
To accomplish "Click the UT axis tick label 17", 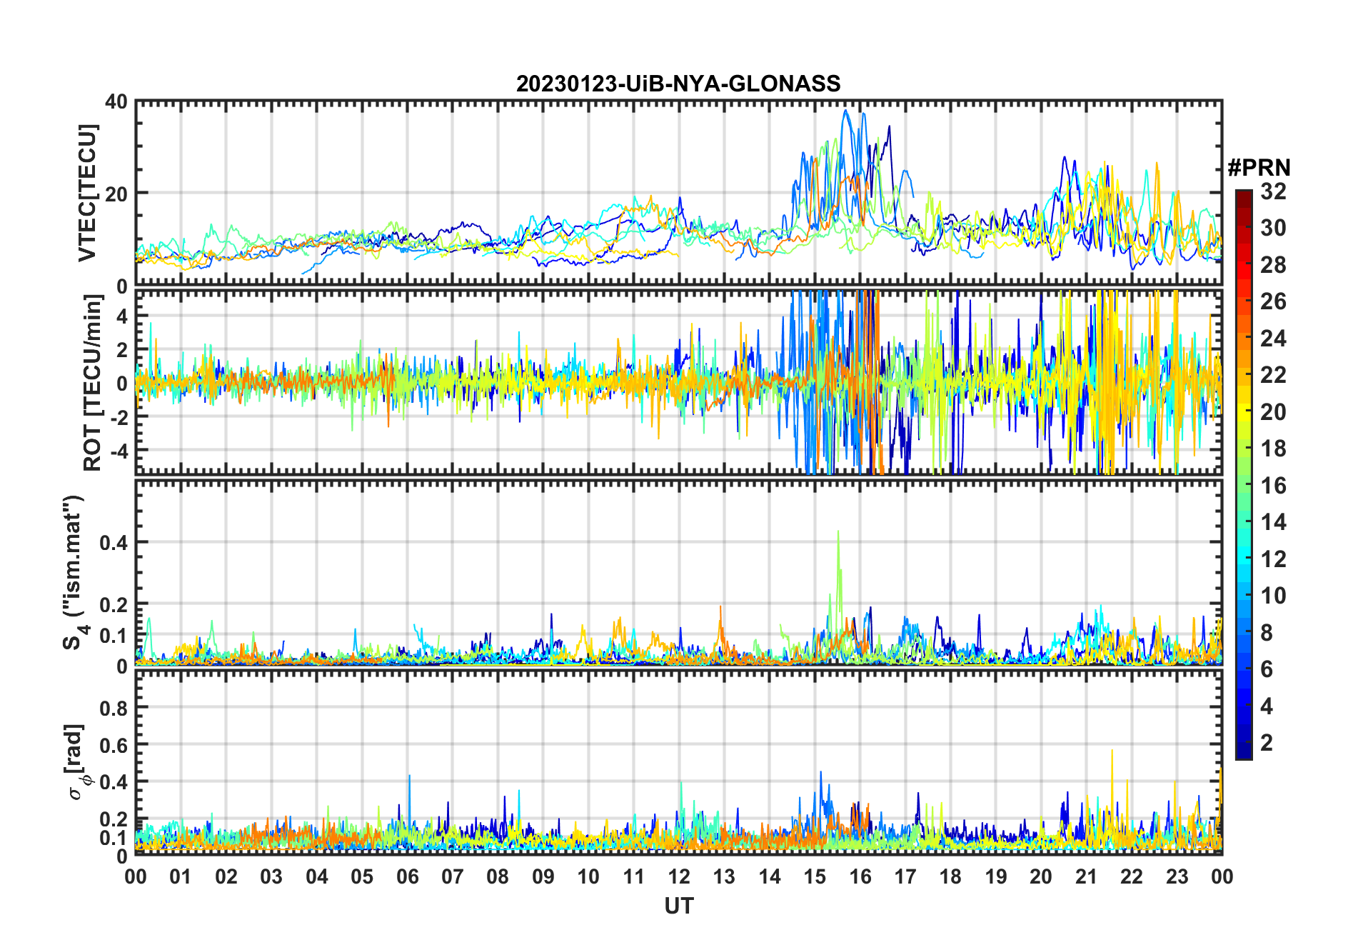I will [905, 876].
